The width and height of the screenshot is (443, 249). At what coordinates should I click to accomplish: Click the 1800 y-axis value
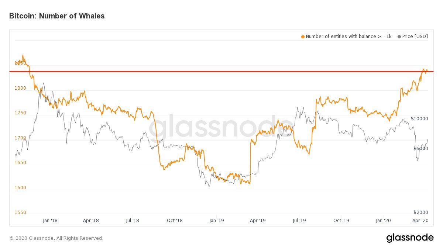point(20,88)
